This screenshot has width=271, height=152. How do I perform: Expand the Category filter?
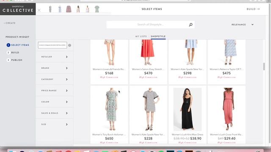point(55,79)
